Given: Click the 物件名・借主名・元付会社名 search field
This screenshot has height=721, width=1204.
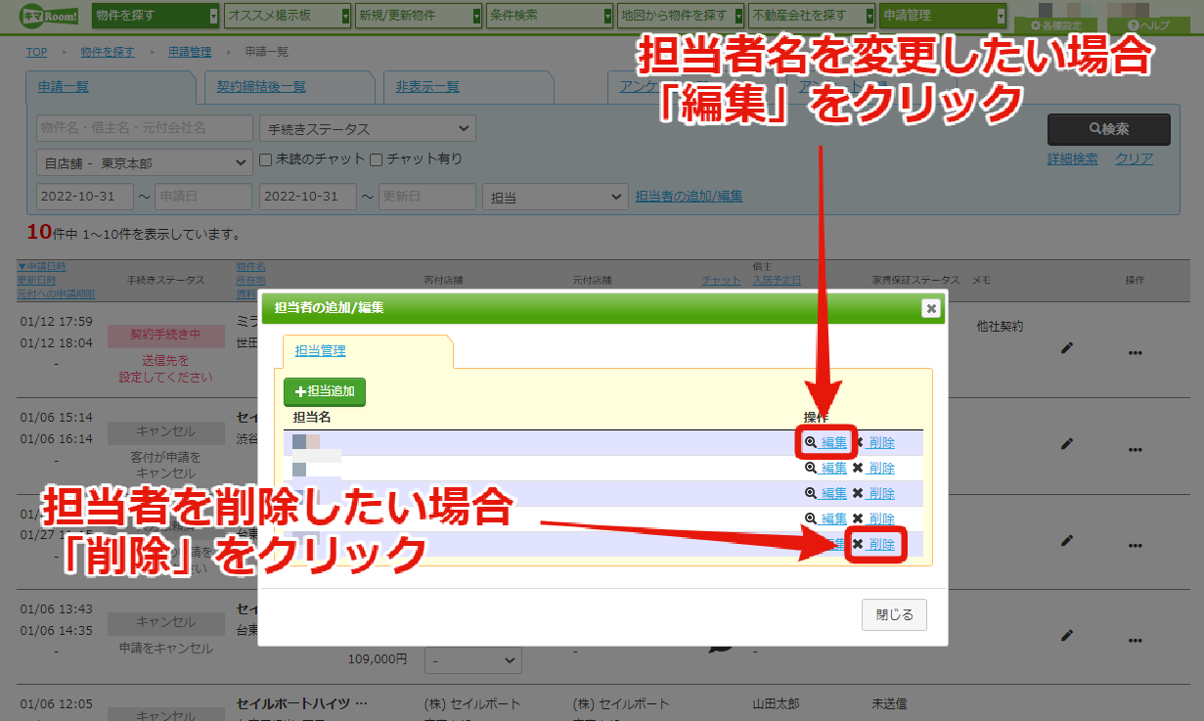Looking at the screenshot, I should 145,128.
